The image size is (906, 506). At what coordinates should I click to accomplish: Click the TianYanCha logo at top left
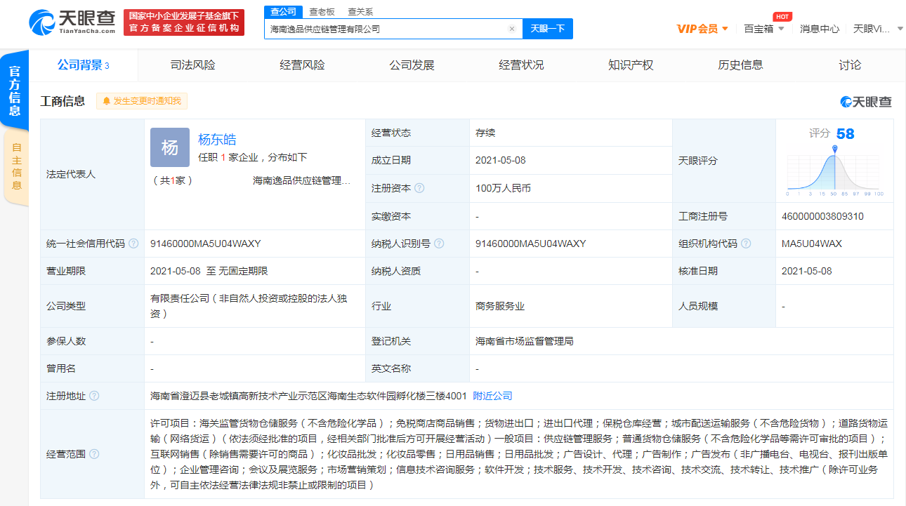point(72,22)
